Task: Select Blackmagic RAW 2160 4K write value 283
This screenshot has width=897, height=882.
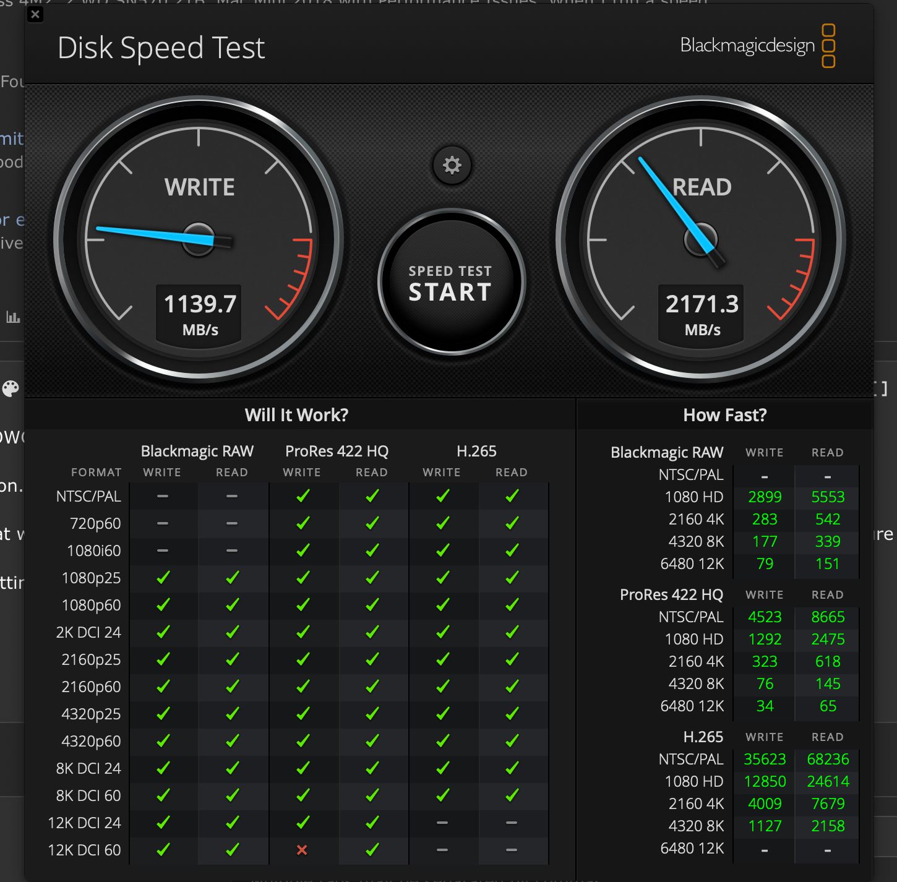Action: coord(765,520)
